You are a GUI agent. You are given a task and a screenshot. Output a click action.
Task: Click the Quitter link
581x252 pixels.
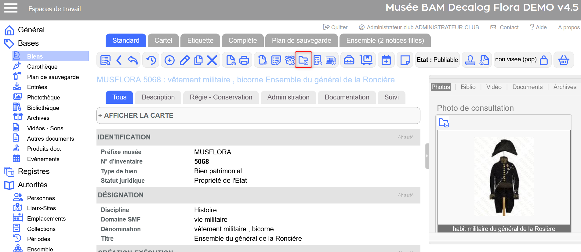[335, 27]
